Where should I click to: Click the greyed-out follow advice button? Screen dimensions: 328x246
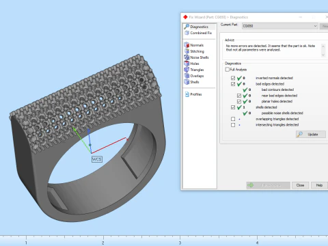268,185
